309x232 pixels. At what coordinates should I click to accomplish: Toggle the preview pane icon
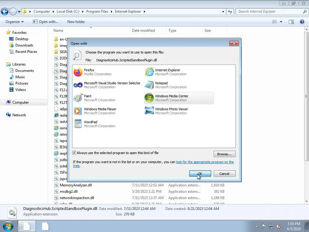pos(291,22)
